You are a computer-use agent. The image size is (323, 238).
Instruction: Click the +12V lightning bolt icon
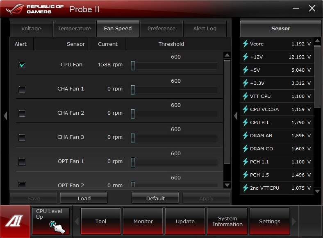coord(246,57)
